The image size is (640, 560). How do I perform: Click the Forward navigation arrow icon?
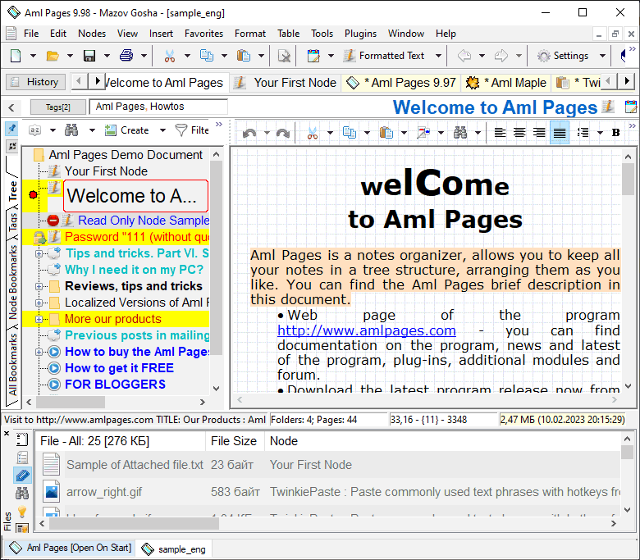click(x=501, y=56)
